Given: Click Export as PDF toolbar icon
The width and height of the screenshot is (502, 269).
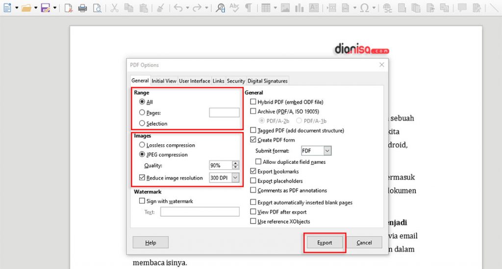Looking at the screenshot, I should pyautogui.click(x=68, y=7).
